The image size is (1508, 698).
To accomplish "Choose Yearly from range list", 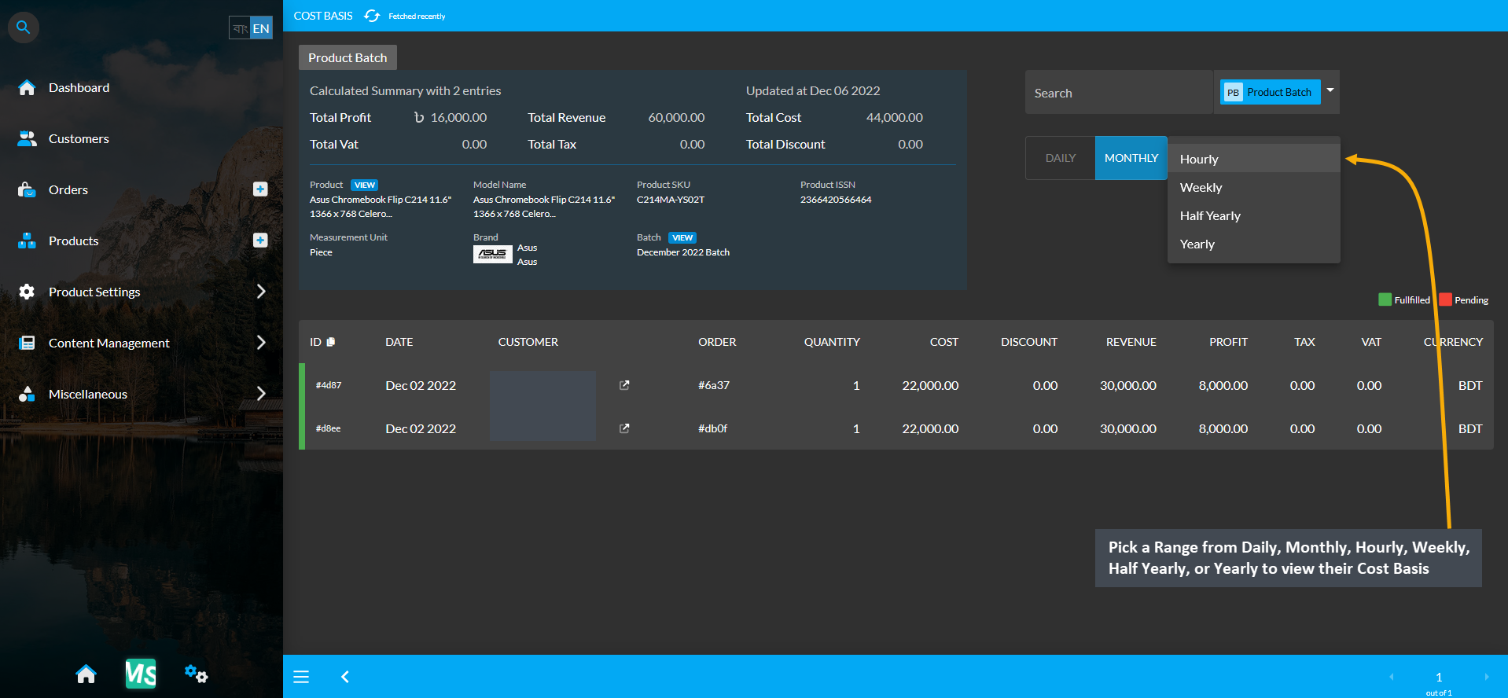I will pyautogui.click(x=1253, y=244).
